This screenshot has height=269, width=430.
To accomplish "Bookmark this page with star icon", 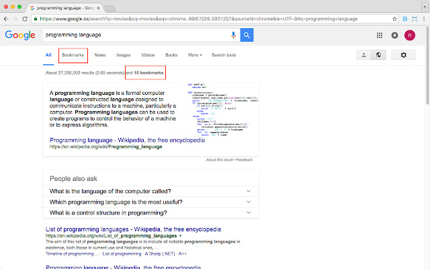I will (x=394, y=19).
